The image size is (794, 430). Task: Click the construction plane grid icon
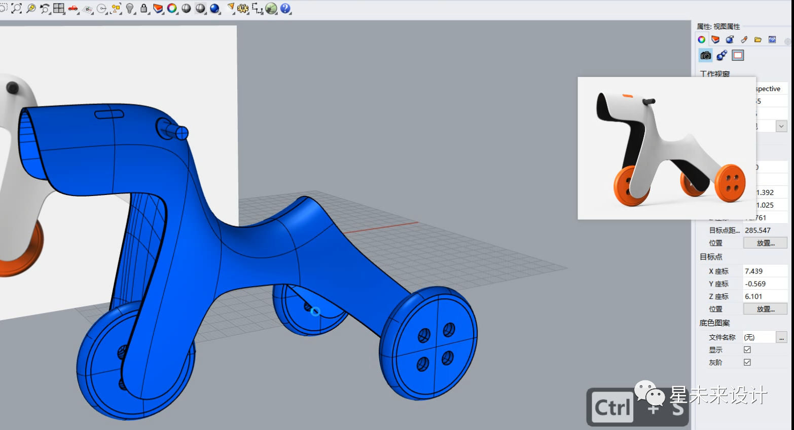(88, 9)
